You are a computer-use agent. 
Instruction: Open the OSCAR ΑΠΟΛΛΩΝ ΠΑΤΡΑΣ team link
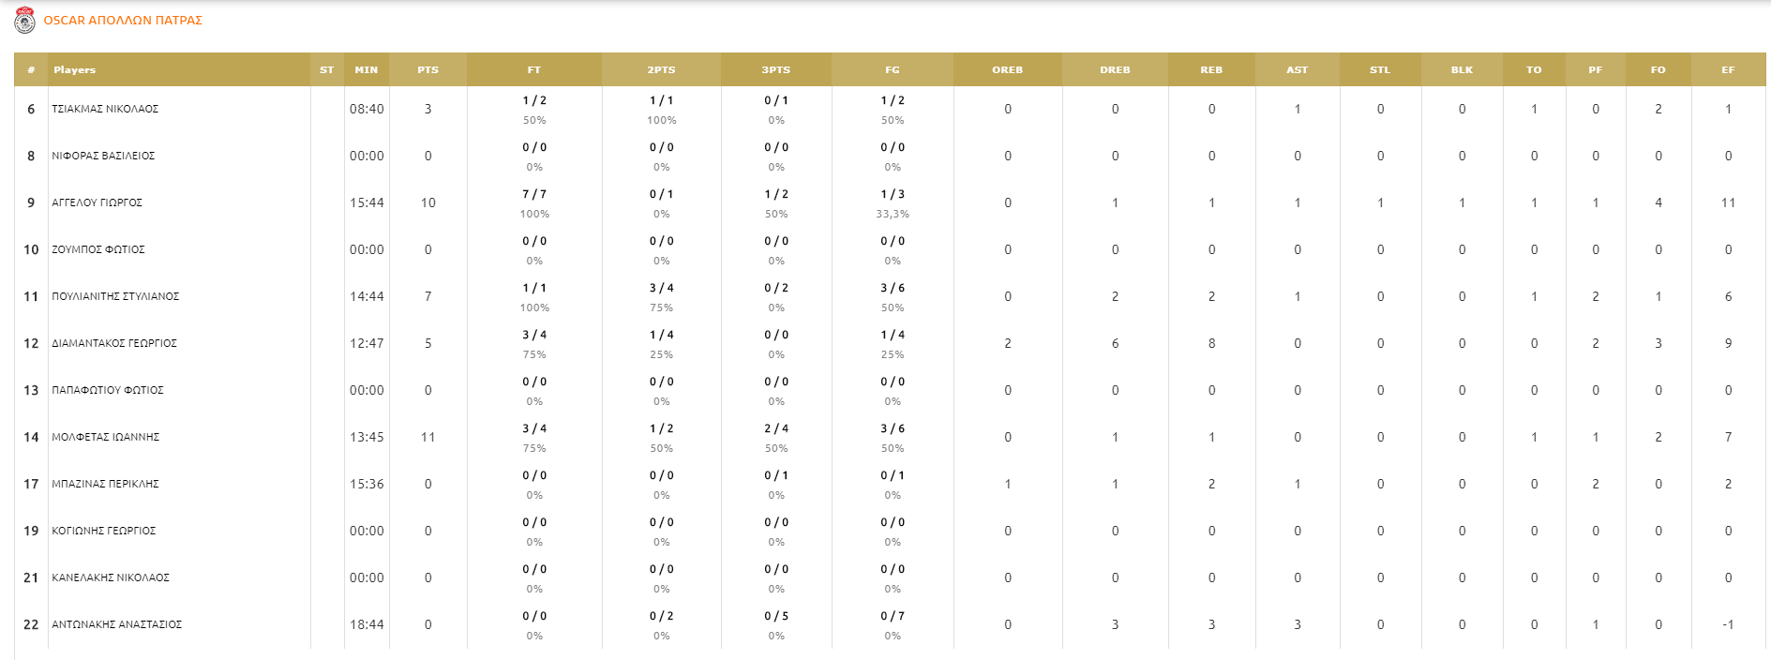click(x=123, y=20)
